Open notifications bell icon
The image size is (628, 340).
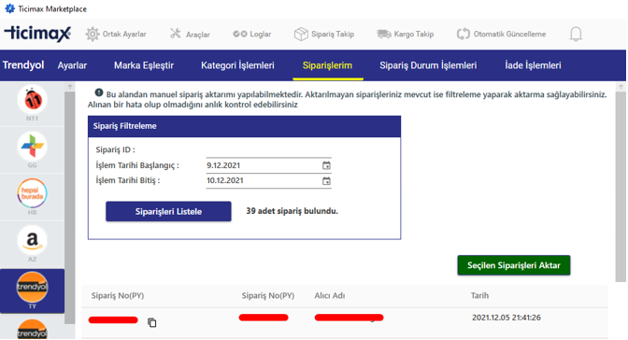(576, 34)
